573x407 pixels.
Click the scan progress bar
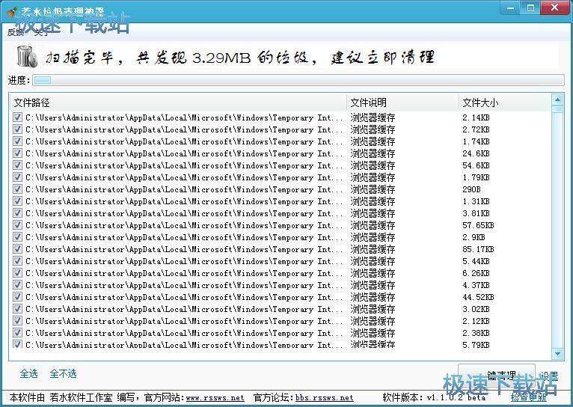click(x=298, y=80)
